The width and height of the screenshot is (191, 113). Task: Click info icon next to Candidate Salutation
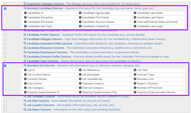coord(25,17)
